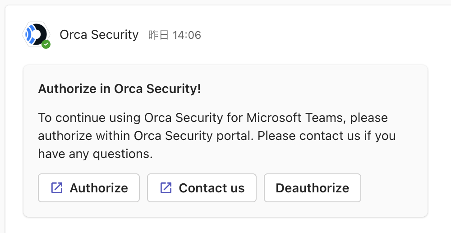Viewport: 451px width, 233px height.
Task: Click the "Contact us" label text
Action: pos(212,188)
